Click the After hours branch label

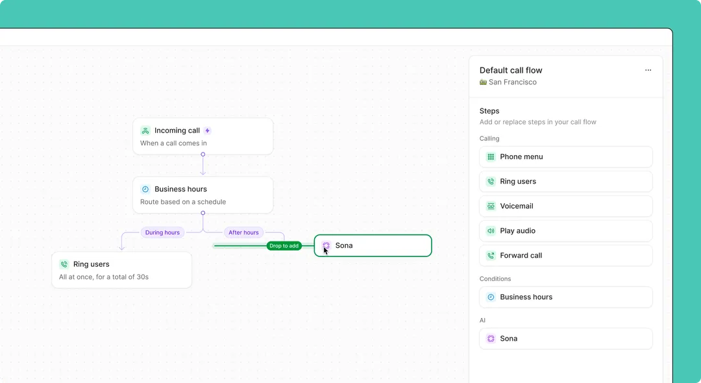coord(243,232)
